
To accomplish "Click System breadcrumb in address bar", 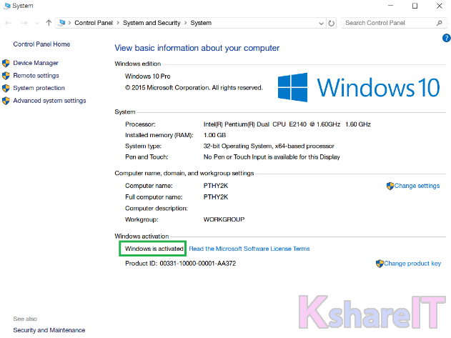I will pos(201,23).
